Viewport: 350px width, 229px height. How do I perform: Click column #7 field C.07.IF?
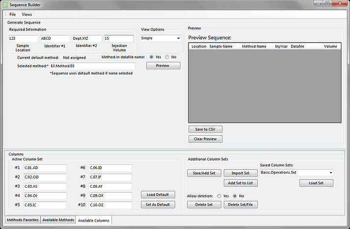(x=110, y=178)
